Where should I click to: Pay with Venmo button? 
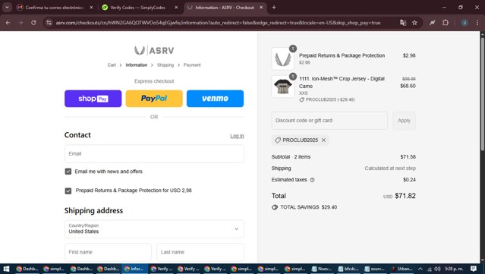point(215,99)
